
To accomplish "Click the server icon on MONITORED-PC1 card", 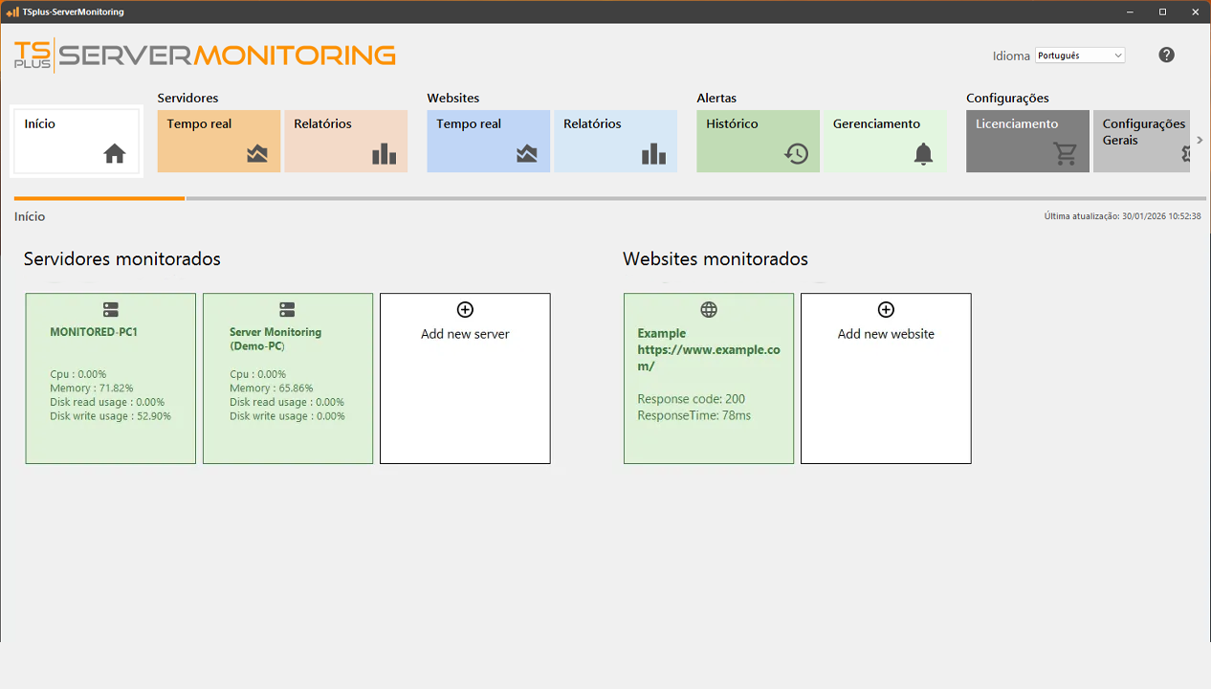I will point(110,309).
